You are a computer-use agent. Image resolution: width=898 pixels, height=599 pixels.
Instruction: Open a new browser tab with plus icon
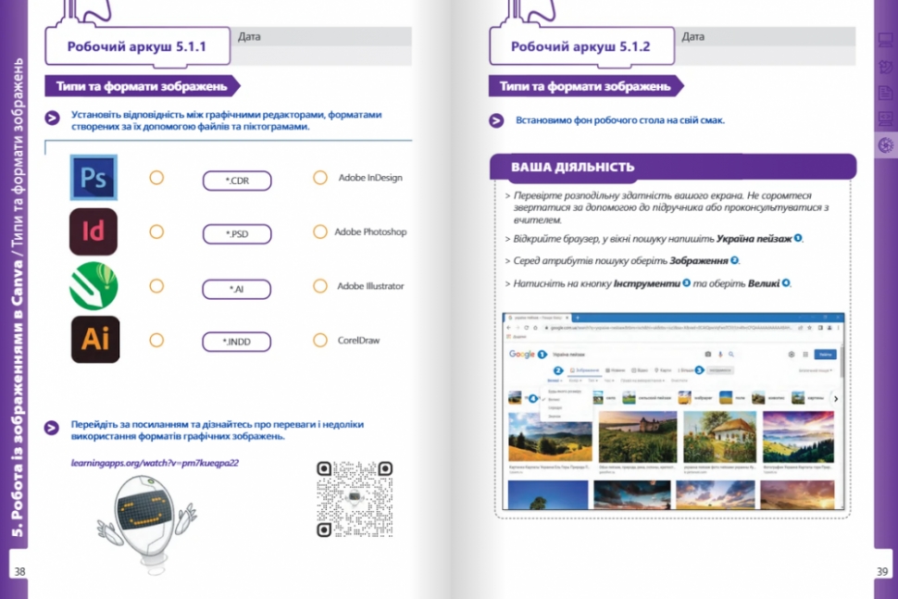578,318
